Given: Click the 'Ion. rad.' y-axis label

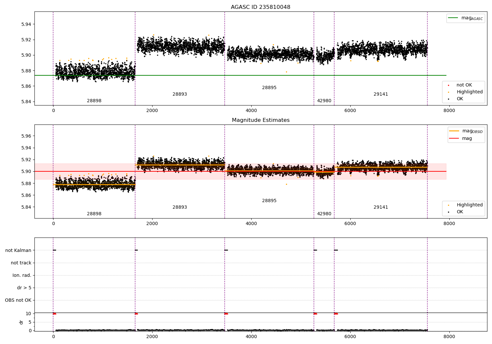Looking at the screenshot, I should pos(22,275).
